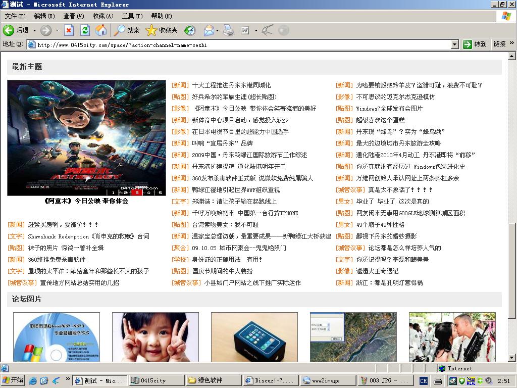Click the Mail envelope icon
Screen dimensions: 517x388
[x=209, y=30]
